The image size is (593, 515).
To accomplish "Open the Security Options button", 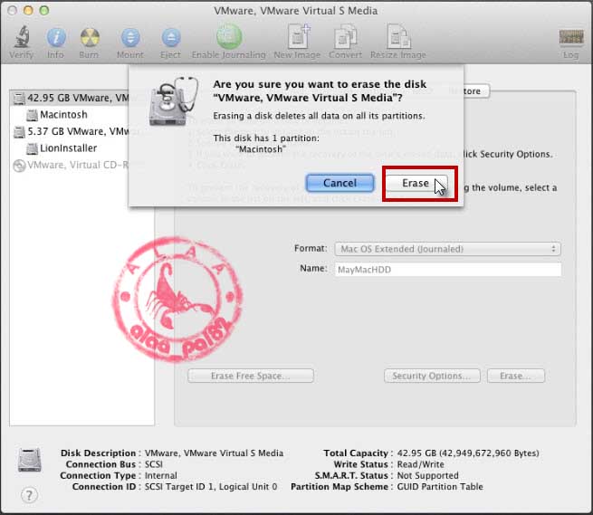I will pos(432,376).
